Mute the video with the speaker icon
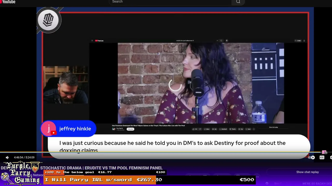332x186 pixels. pyautogui.click(x=7, y=157)
